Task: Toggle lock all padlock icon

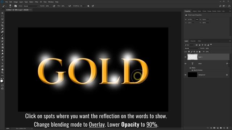Action: (200, 52)
